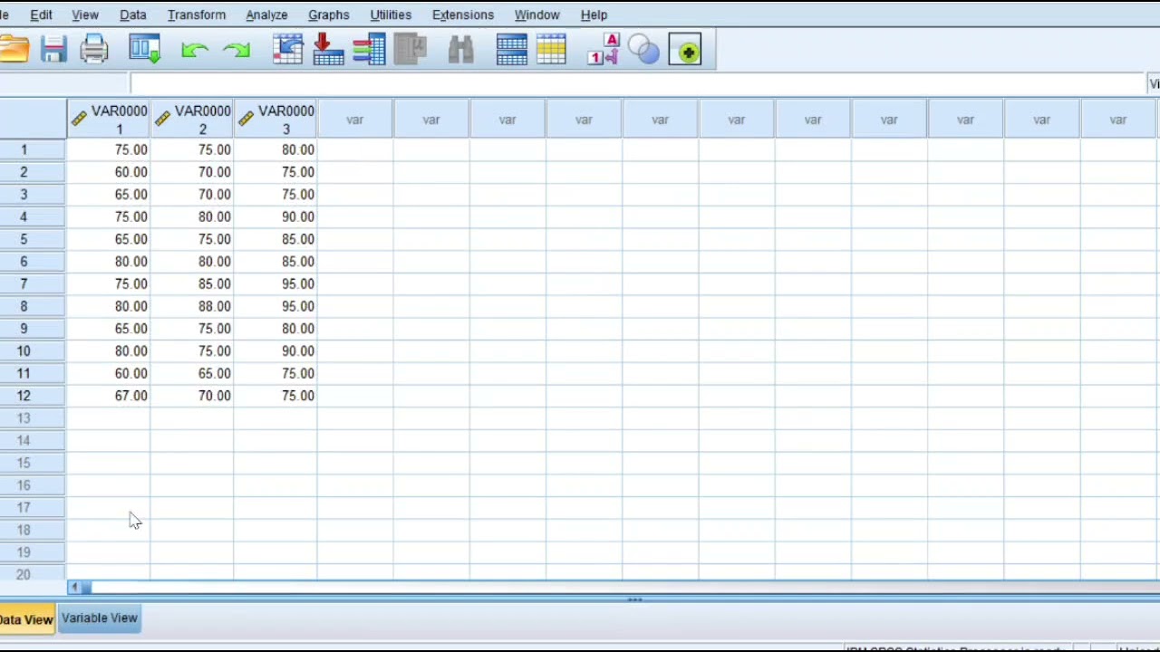Redo the action with green arrow
The width and height of the screenshot is (1160, 652).
coord(236,51)
